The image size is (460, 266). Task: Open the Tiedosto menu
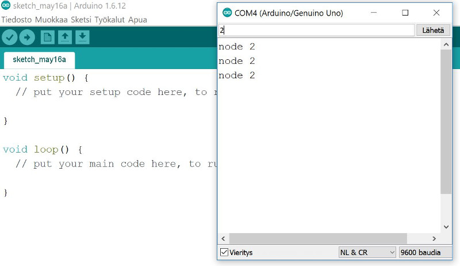tap(17, 20)
